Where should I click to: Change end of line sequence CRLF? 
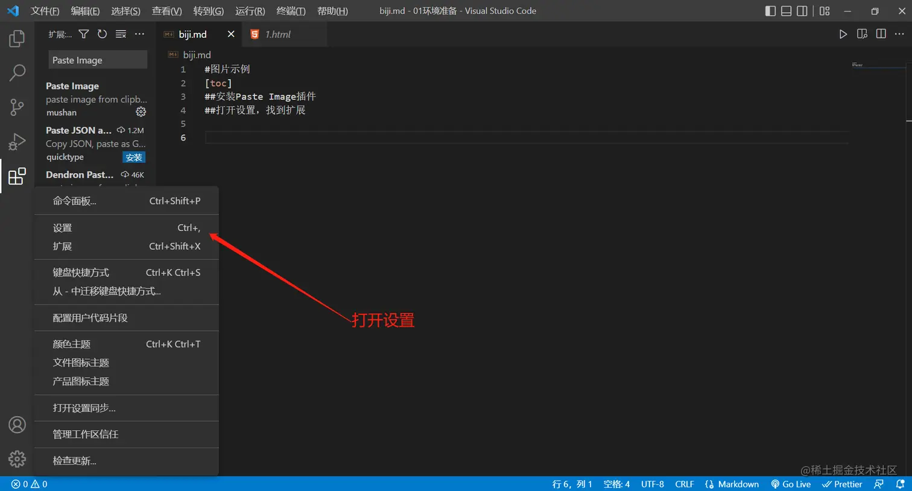tap(685, 484)
